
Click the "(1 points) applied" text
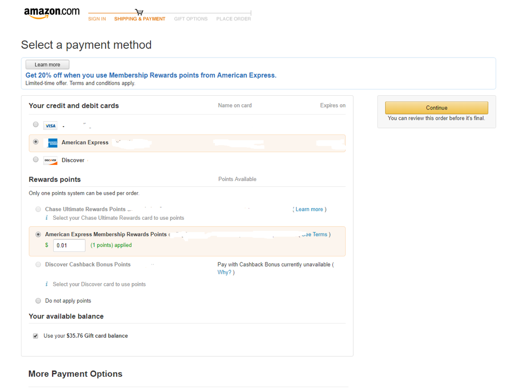coord(111,245)
